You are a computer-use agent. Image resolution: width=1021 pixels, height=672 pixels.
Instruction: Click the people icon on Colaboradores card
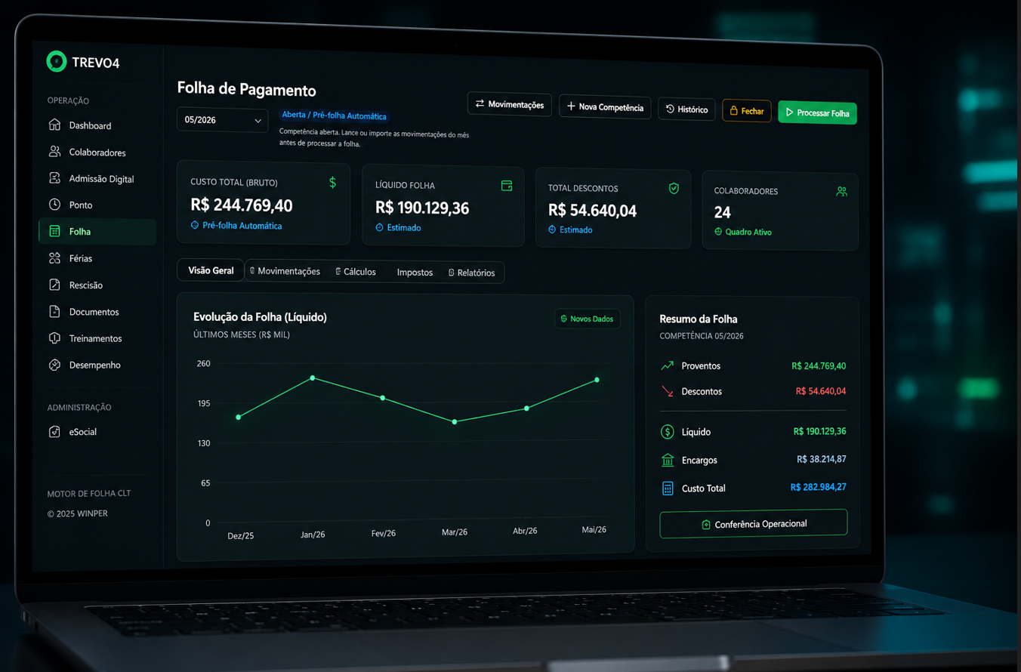point(841,192)
